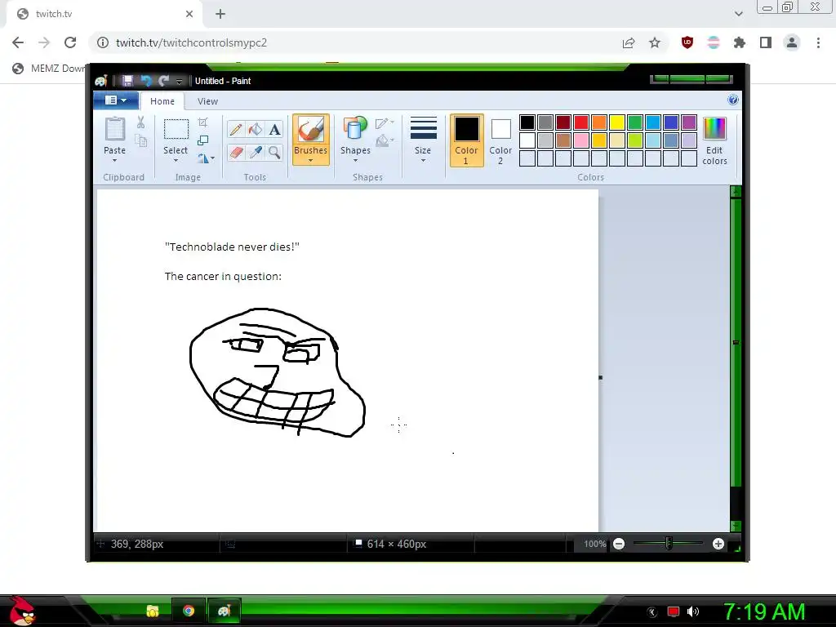The height and width of the screenshot is (627, 836).
Task: Expand the rotate dropdown arrow
Action: pos(212,158)
